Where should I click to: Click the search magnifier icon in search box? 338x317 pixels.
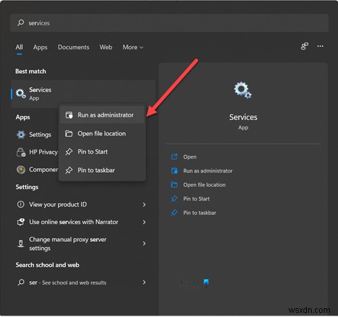[x=21, y=22]
